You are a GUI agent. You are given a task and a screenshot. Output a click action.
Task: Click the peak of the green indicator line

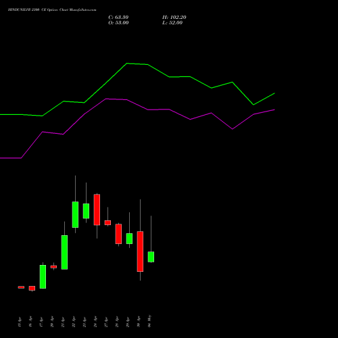pyautogui.click(x=127, y=64)
